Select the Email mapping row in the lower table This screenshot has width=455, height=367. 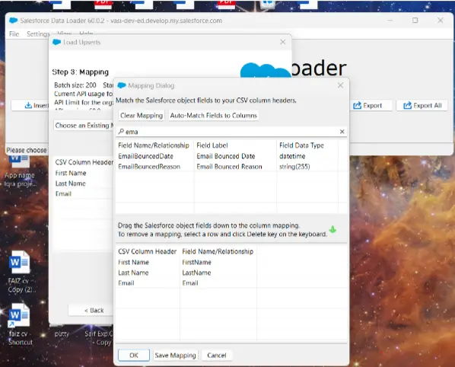pos(231,283)
